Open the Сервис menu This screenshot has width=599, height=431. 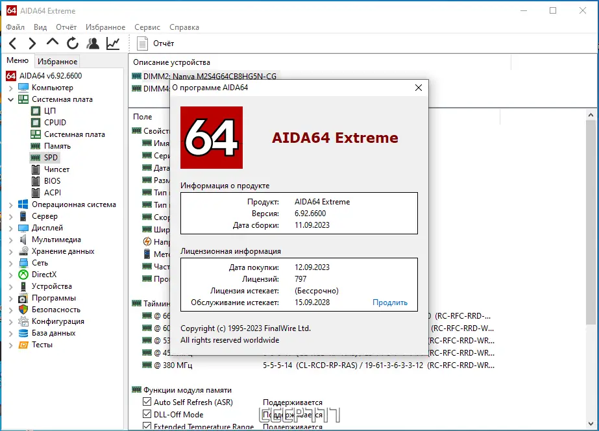coord(147,27)
